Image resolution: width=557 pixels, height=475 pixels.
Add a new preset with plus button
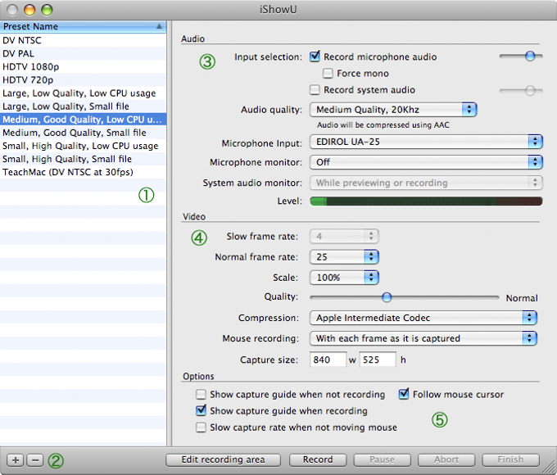coord(16,460)
